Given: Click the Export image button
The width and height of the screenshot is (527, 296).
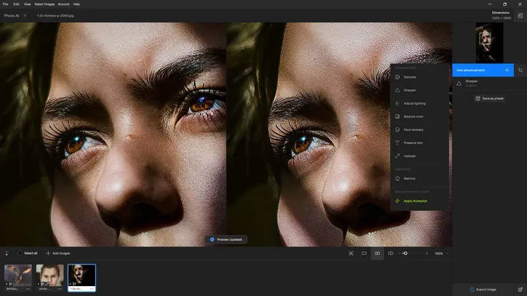Looking at the screenshot, I should pyautogui.click(x=483, y=289).
